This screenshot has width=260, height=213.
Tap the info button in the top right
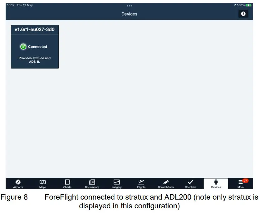pos(243,14)
